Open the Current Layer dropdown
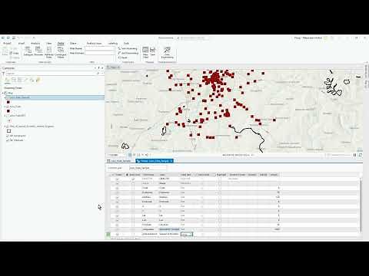This screenshot has height=276, width=369. [148, 168]
